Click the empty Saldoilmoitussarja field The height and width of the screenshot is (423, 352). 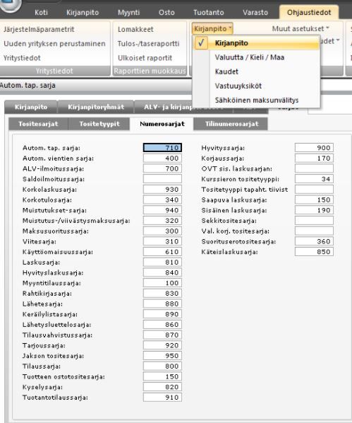pyautogui.click(x=162, y=179)
